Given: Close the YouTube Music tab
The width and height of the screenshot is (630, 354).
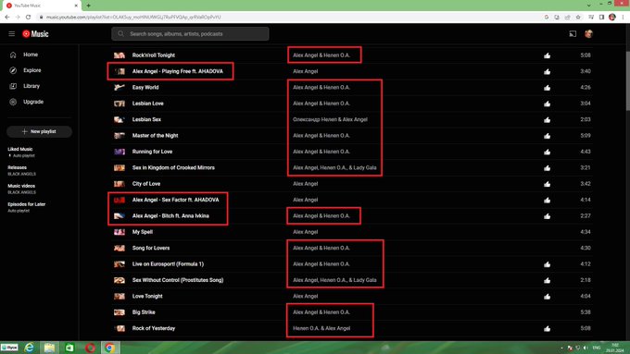Looking at the screenshot, I should (76, 6).
